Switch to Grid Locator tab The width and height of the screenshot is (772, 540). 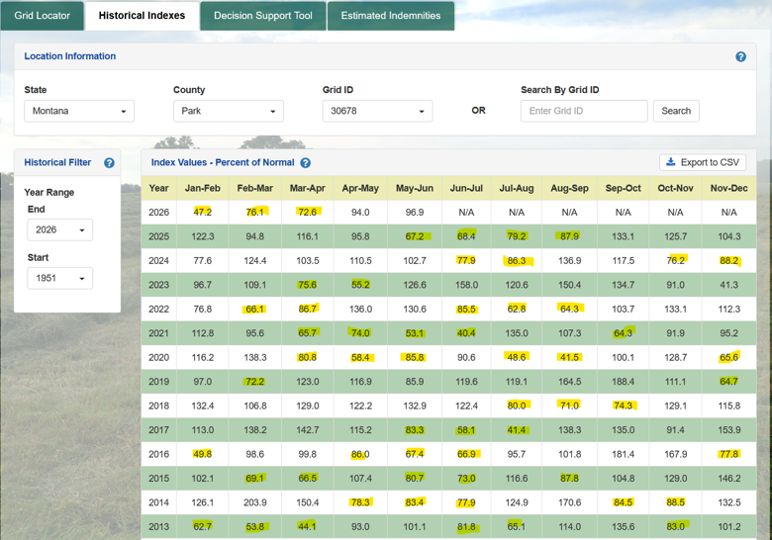tap(43, 15)
